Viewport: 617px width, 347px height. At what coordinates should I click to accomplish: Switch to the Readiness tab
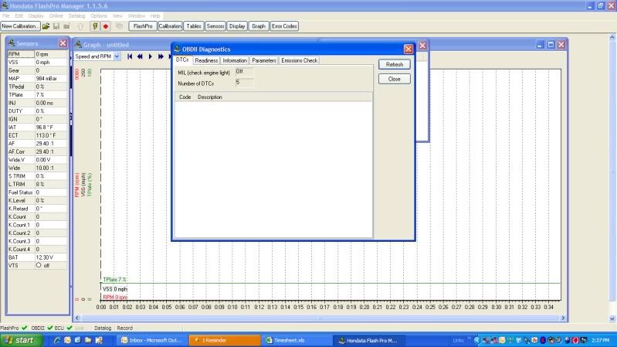206,60
